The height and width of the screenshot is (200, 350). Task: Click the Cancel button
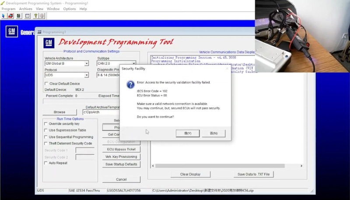(x=121, y=179)
